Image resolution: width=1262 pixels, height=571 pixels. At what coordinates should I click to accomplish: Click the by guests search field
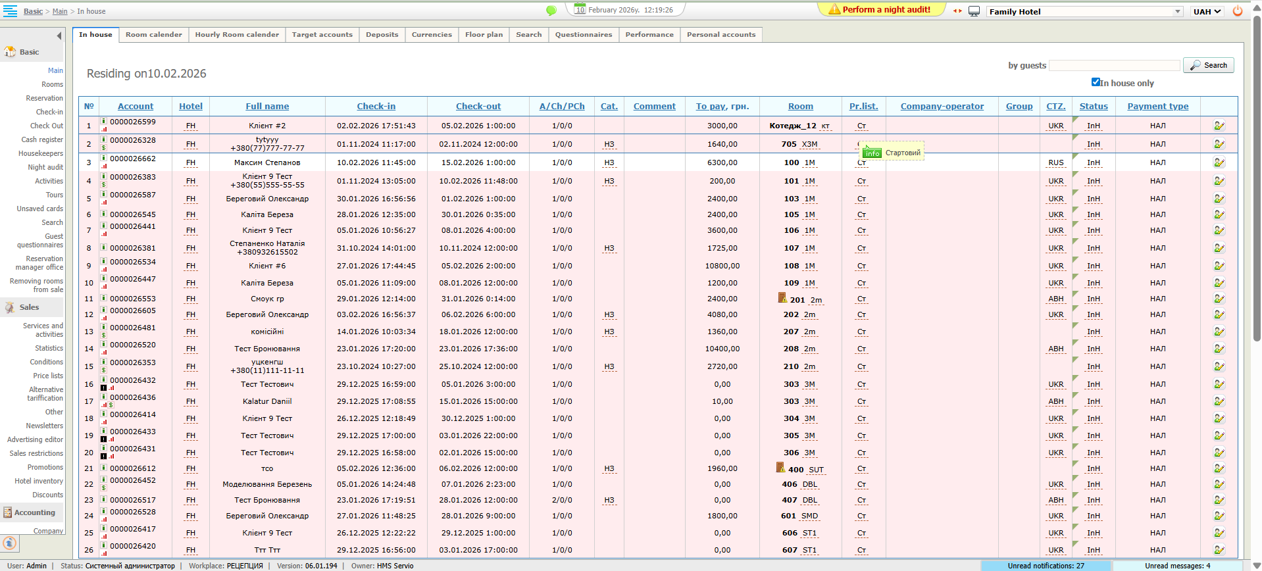(1114, 65)
